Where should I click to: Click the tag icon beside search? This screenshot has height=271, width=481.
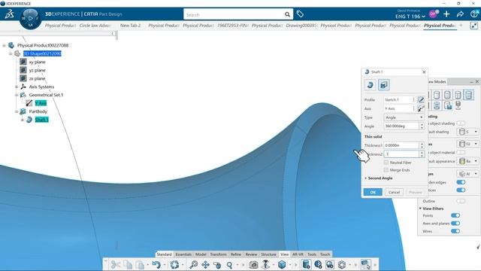click(300, 14)
